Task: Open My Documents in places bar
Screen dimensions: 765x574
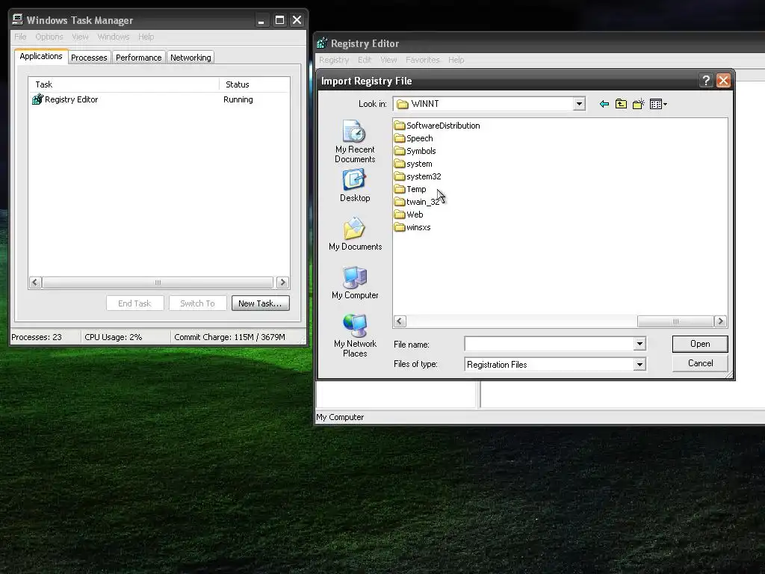Action: click(355, 234)
